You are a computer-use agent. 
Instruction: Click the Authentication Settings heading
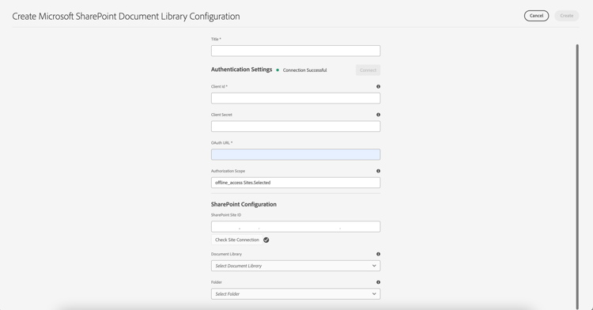[x=242, y=70]
